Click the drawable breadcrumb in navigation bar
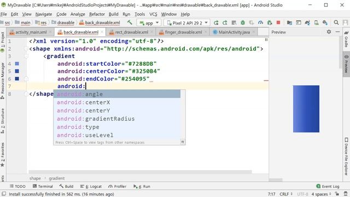Viewport: 350px width, 197px height. 63,22
